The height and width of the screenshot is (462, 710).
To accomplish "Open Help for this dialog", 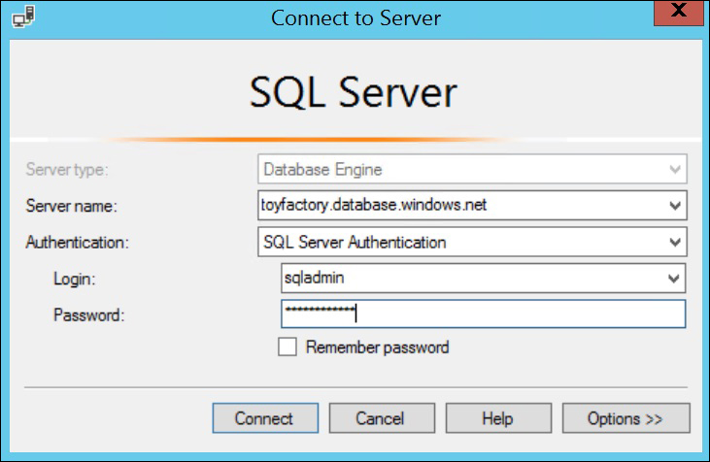I will (498, 418).
